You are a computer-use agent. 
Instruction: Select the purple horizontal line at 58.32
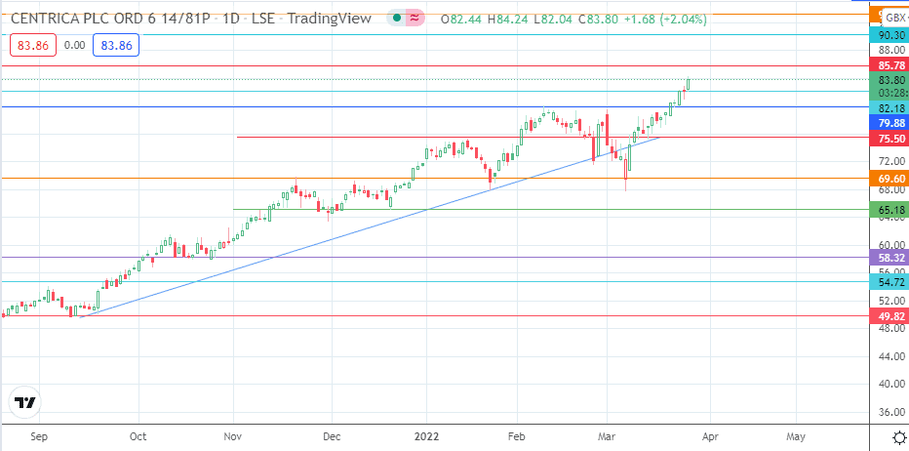pyautogui.click(x=435, y=257)
